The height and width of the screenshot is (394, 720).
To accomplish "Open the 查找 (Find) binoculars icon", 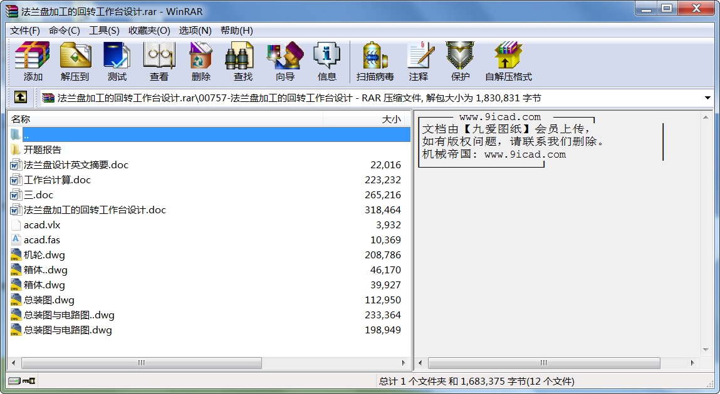I will (x=243, y=61).
